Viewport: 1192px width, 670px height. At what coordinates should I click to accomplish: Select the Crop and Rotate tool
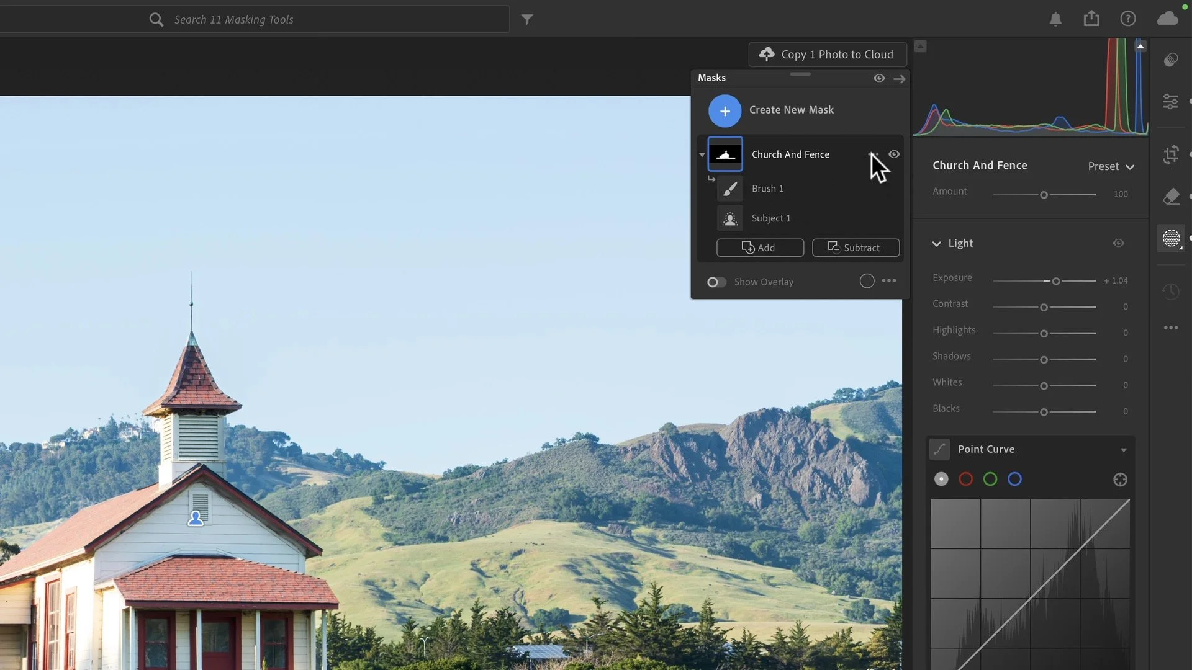click(x=1171, y=154)
